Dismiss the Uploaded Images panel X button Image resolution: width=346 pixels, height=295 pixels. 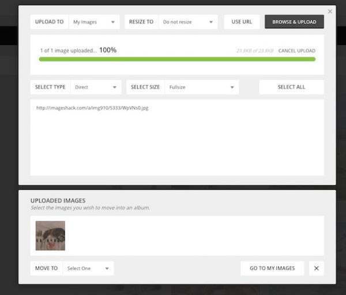click(x=317, y=268)
